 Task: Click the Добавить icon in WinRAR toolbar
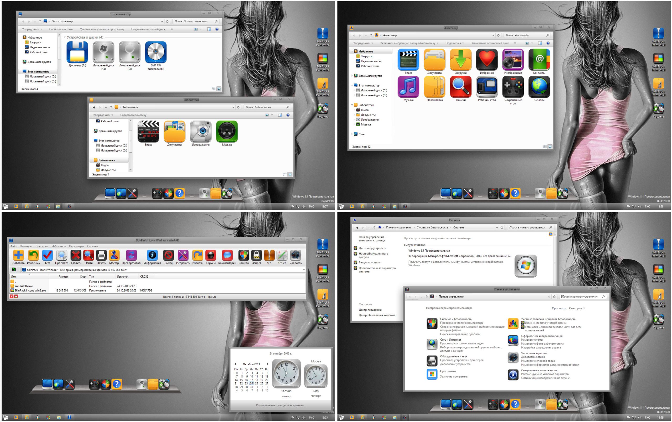(x=18, y=255)
